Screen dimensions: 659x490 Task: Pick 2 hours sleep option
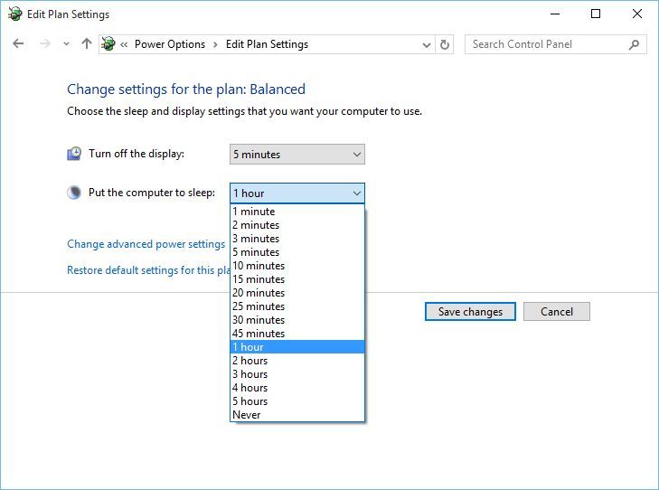click(x=250, y=361)
